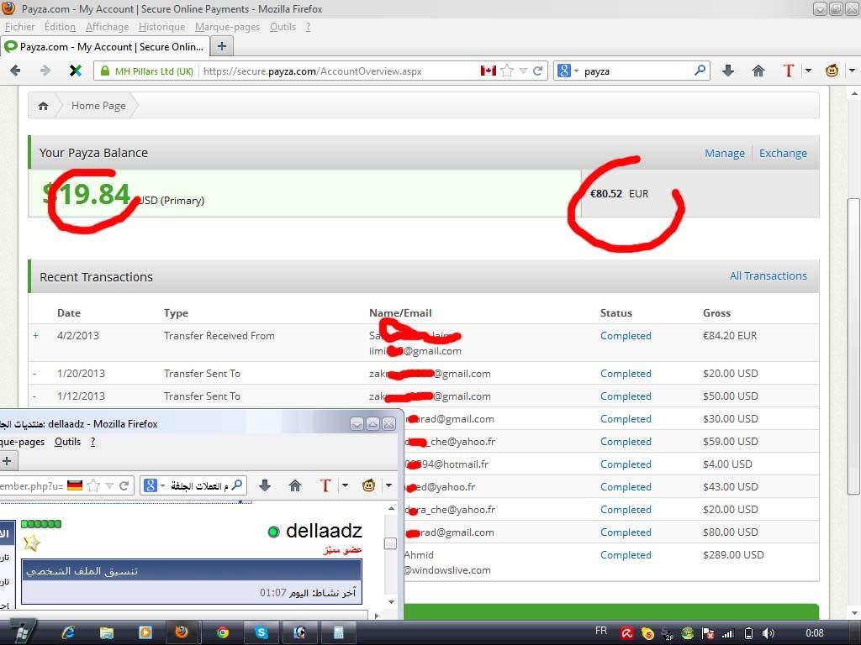This screenshot has width=861, height=645.
Task: Click forward arrow in Payza window toolbar
Action: pos(45,71)
